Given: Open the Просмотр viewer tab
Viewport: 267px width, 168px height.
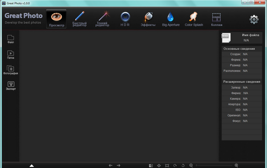Looking at the screenshot, I should [x=57, y=19].
